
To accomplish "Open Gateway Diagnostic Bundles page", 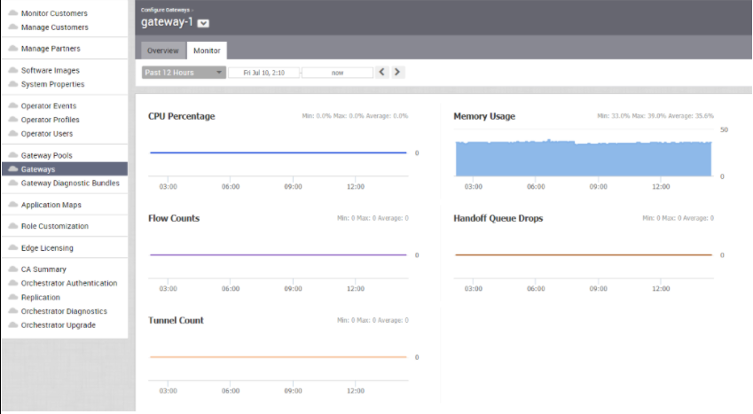I will [70, 183].
